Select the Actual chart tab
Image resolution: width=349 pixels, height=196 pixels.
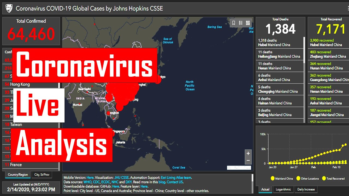[265, 189]
